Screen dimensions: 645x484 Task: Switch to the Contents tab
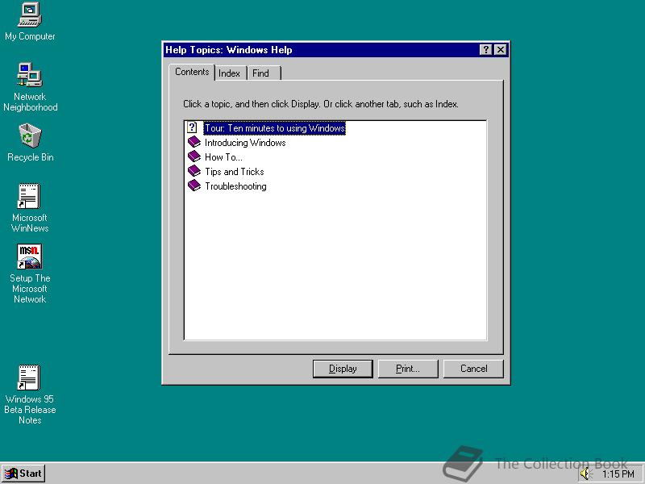coord(192,72)
